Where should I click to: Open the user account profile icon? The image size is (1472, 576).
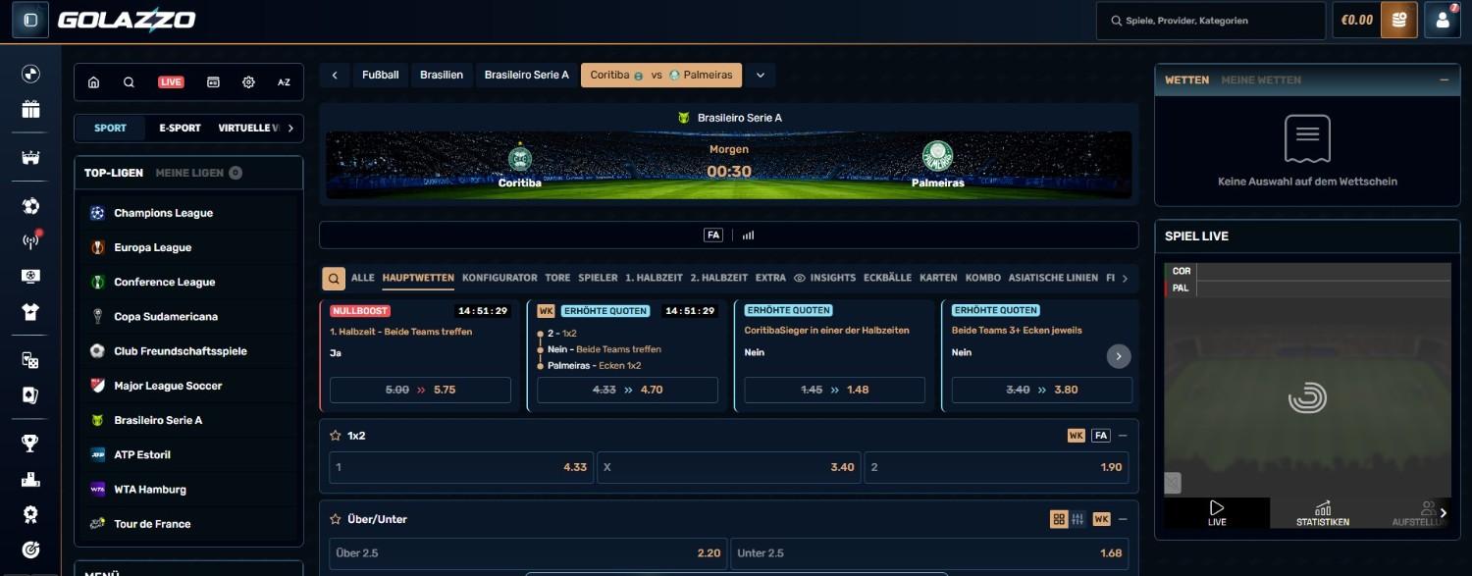[1443, 20]
